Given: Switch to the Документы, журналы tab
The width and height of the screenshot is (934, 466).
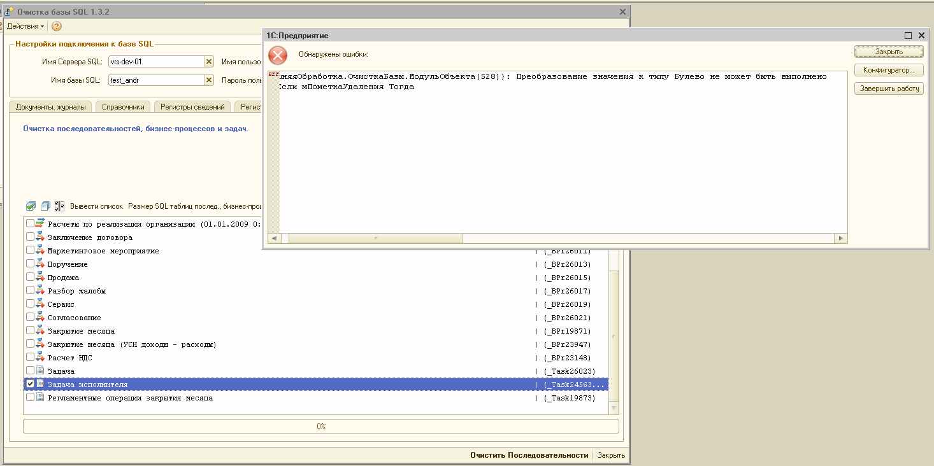Looking at the screenshot, I should [51, 107].
